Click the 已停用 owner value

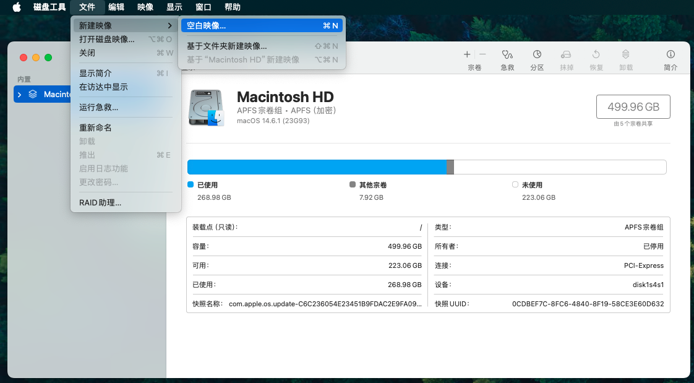pyautogui.click(x=653, y=246)
